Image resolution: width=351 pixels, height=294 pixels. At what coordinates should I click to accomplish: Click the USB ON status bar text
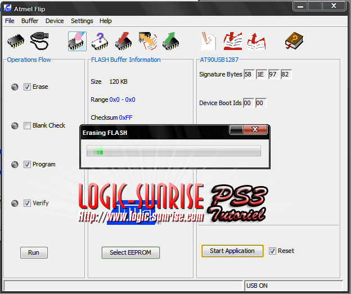click(x=256, y=286)
